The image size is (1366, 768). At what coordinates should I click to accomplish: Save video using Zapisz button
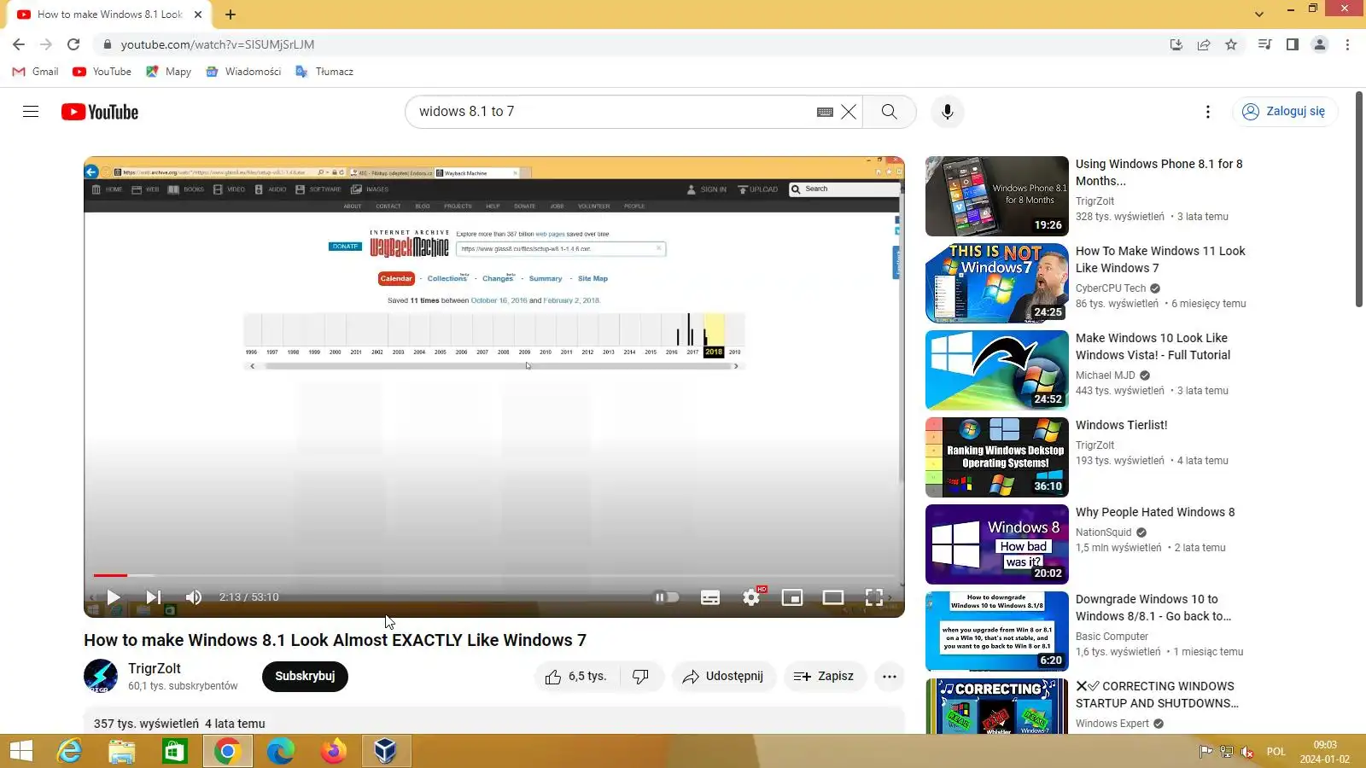point(825,677)
